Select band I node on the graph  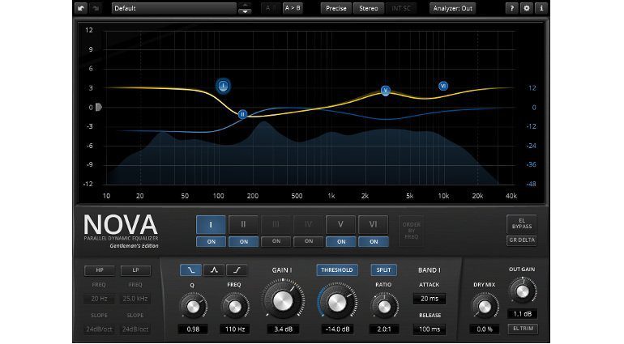[223, 86]
